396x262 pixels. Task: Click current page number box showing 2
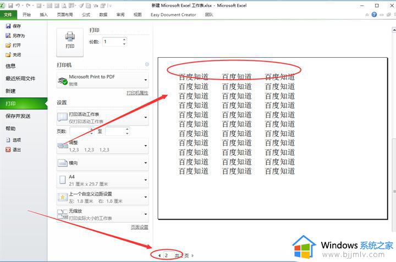coord(168,255)
